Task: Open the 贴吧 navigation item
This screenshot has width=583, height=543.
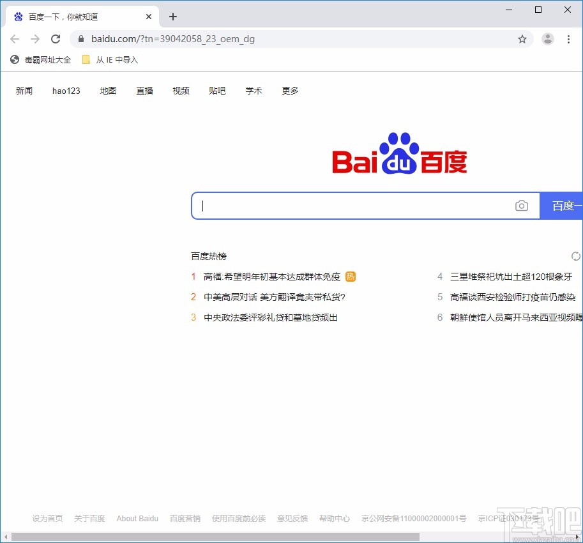Action: 217,91
